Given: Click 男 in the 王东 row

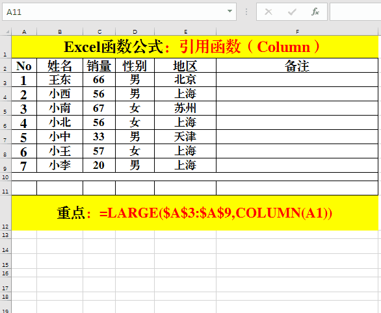Looking at the screenshot, I should click(x=135, y=80).
